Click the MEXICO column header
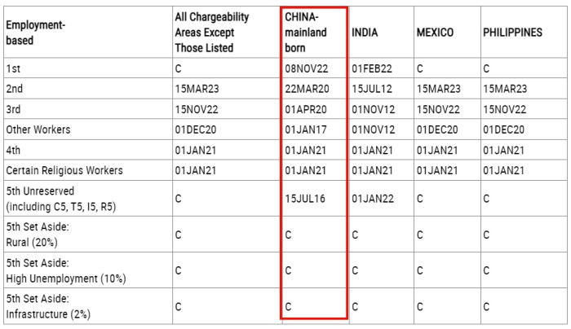 [435, 33]
